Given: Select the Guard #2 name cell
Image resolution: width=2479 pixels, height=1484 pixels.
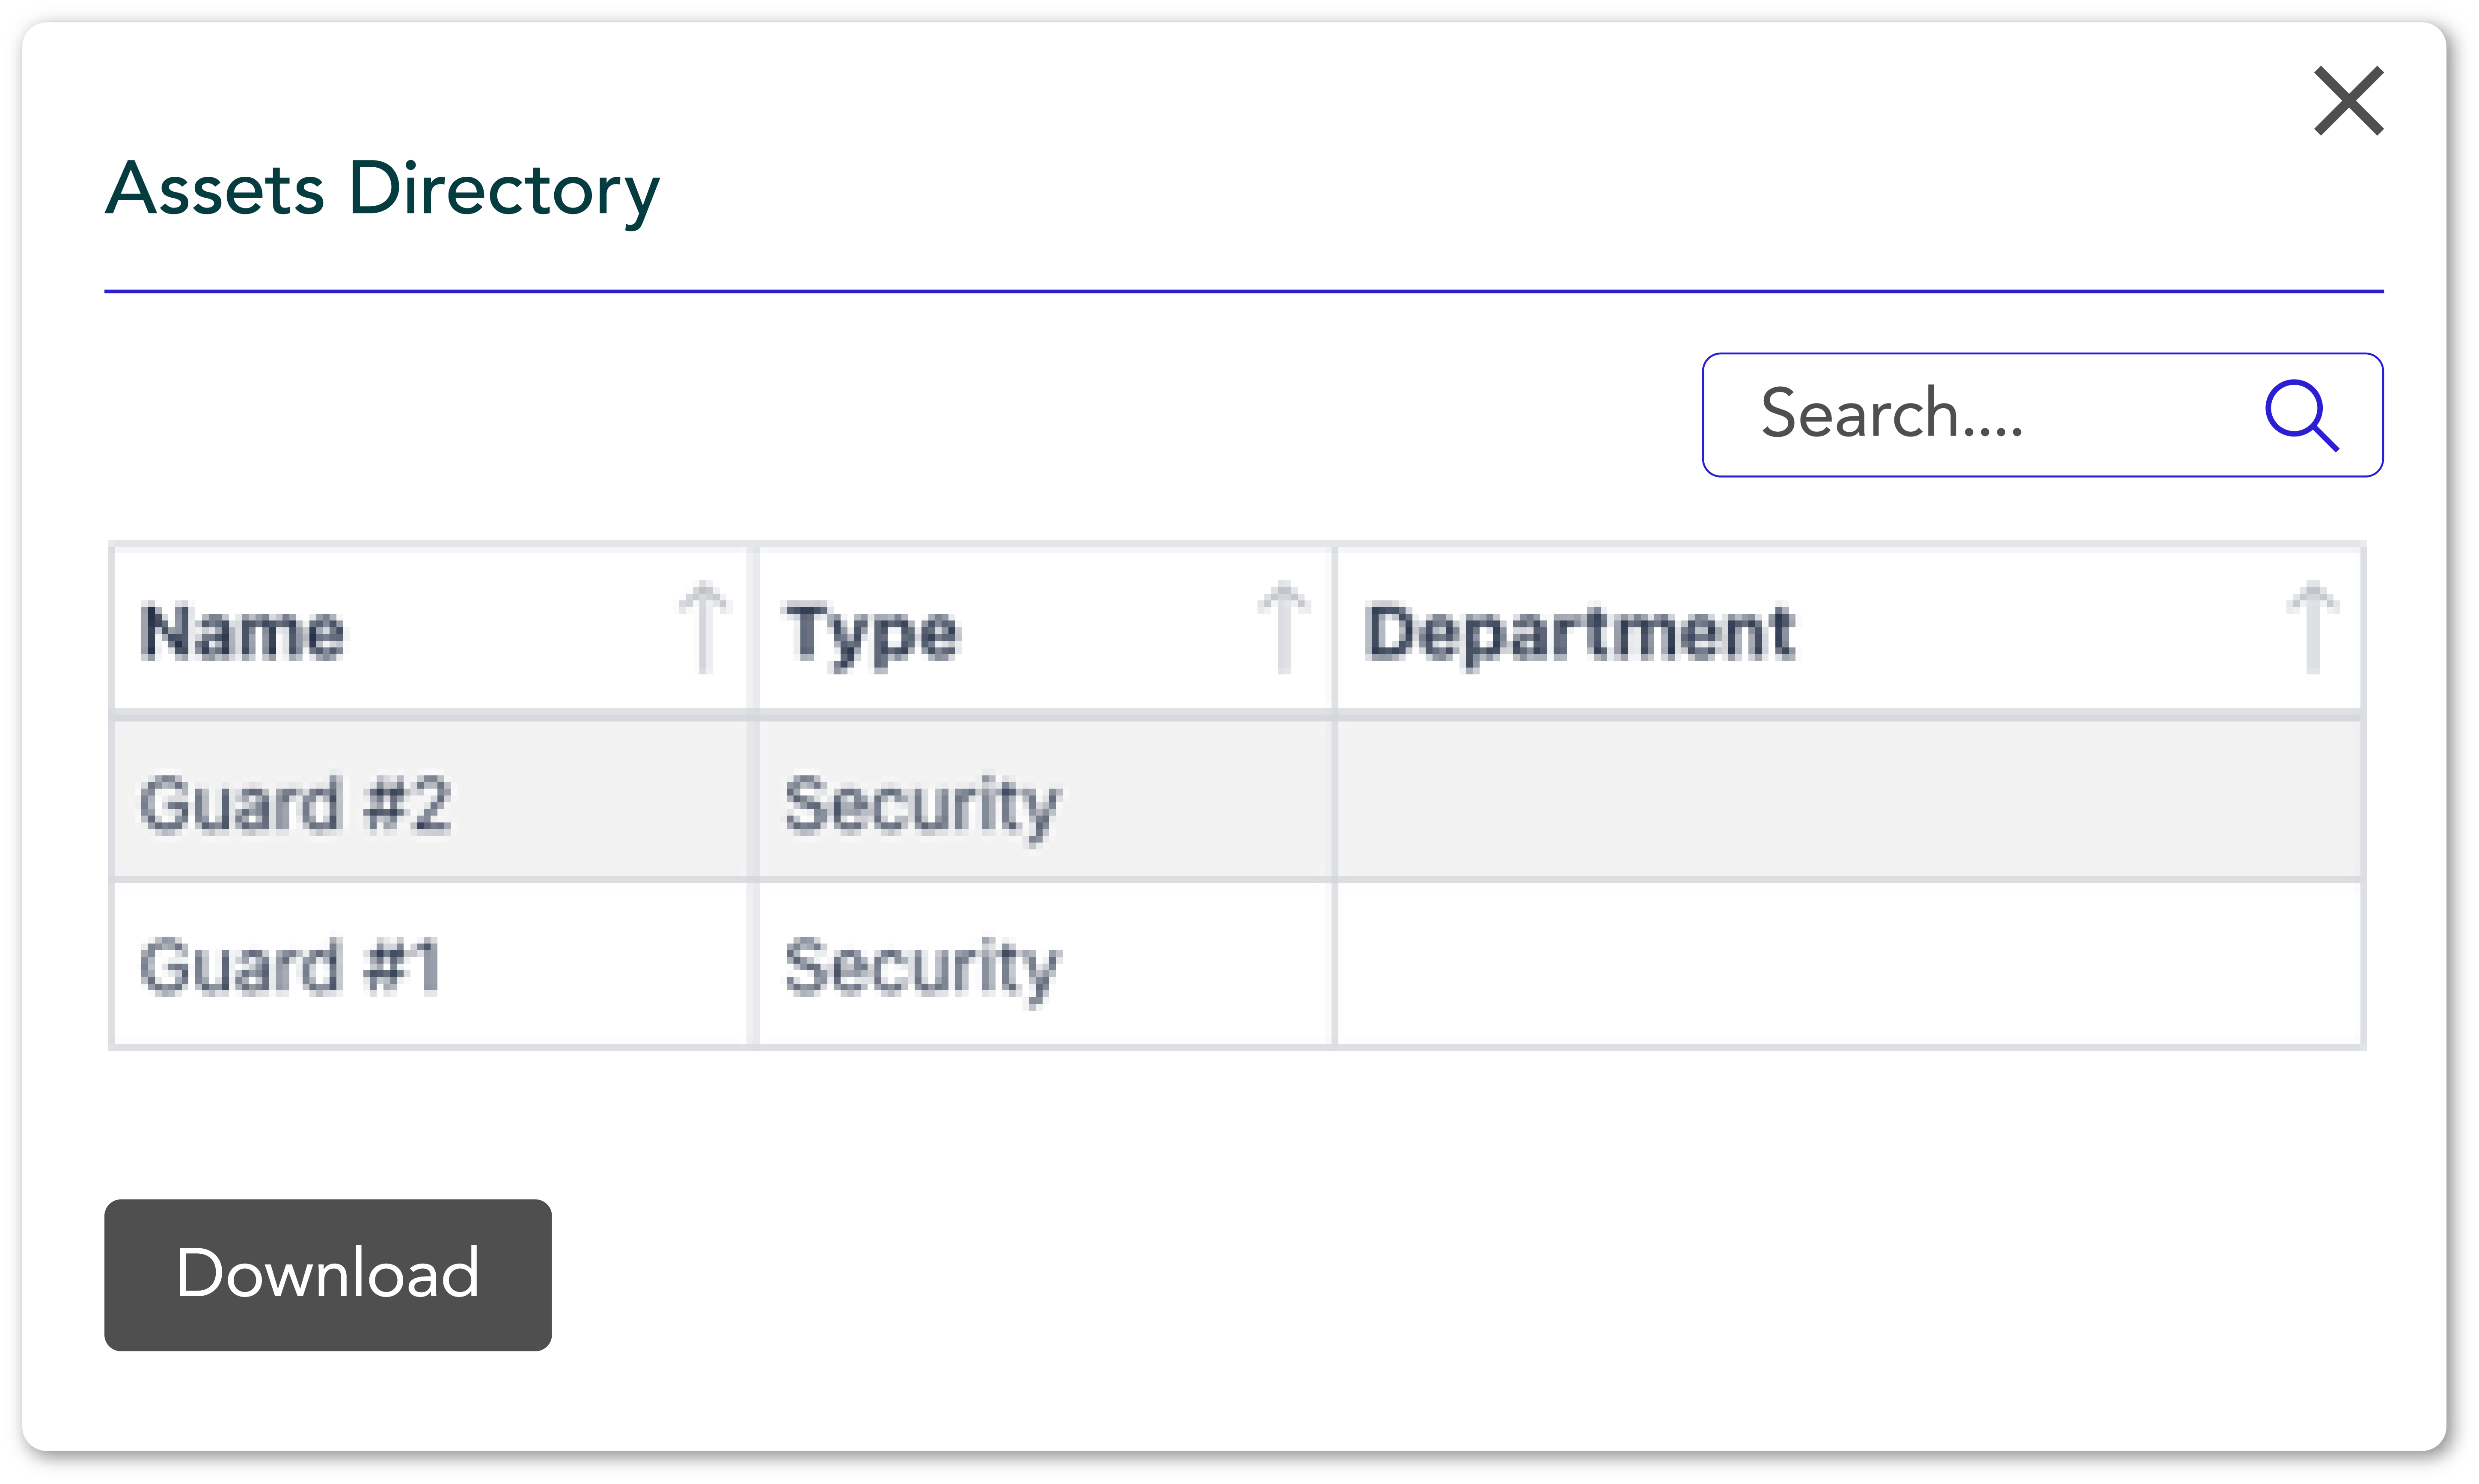Looking at the screenshot, I should pyautogui.click(x=296, y=803).
